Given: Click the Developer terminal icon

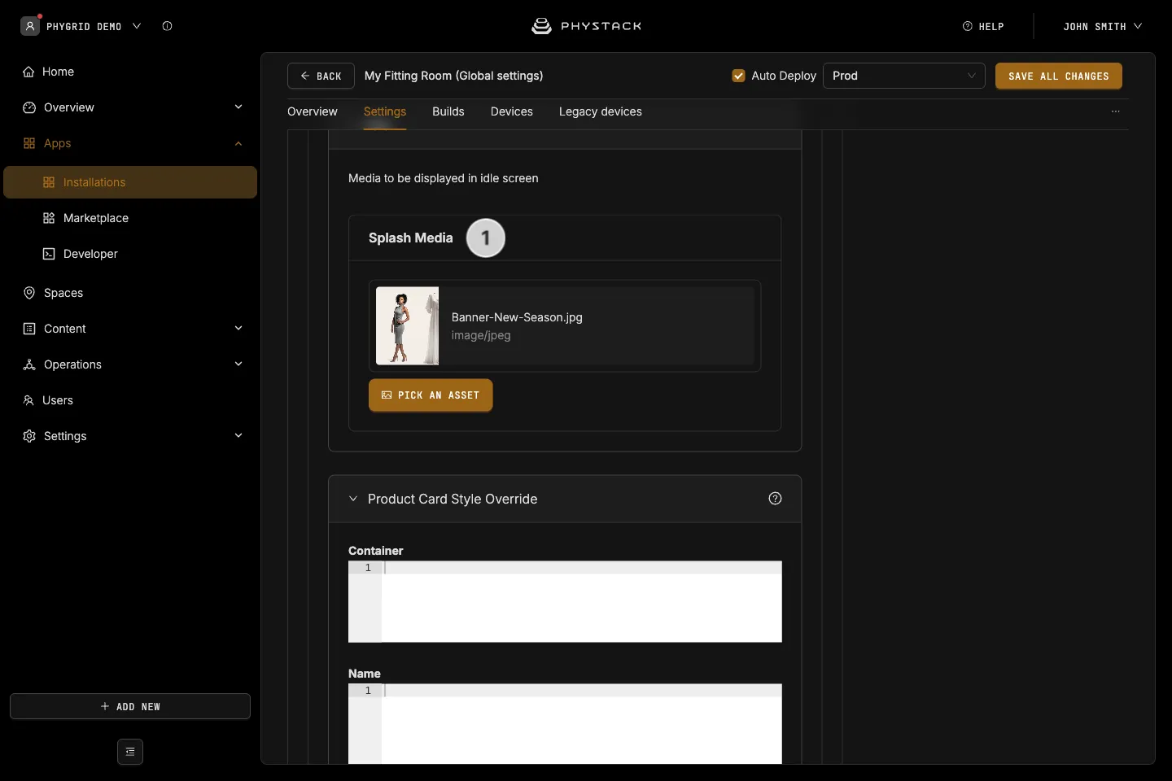Looking at the screenshot, I should pos(49,254).
